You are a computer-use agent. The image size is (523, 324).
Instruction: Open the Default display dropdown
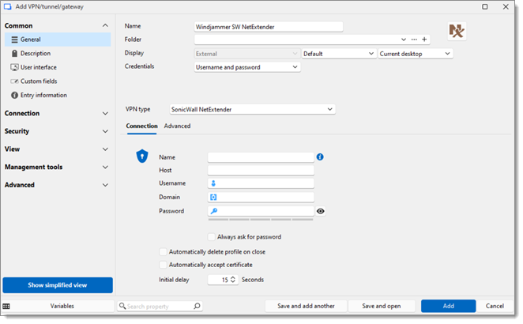(339, 54)
